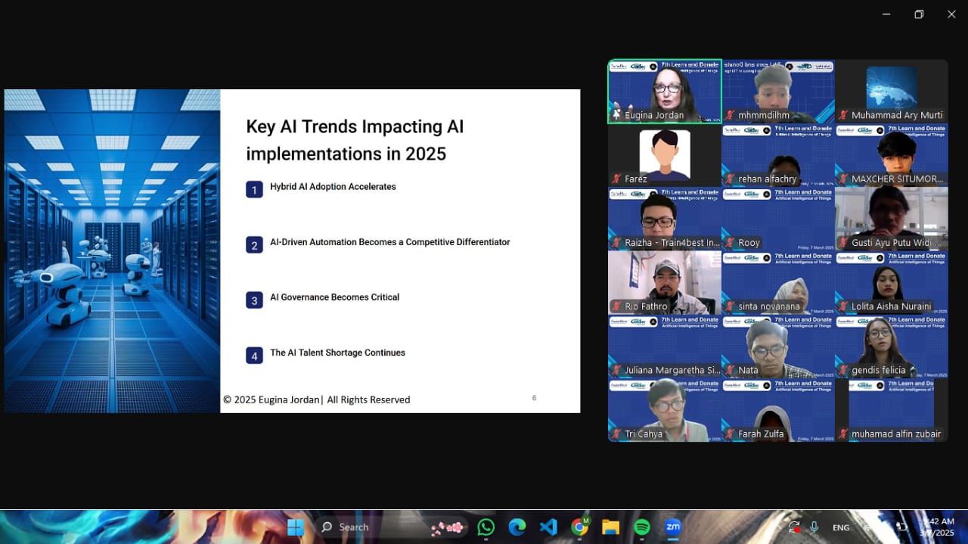968x544 pixels.
Task: Select the Rio Fathro video tile
Action: coord(665,282)
